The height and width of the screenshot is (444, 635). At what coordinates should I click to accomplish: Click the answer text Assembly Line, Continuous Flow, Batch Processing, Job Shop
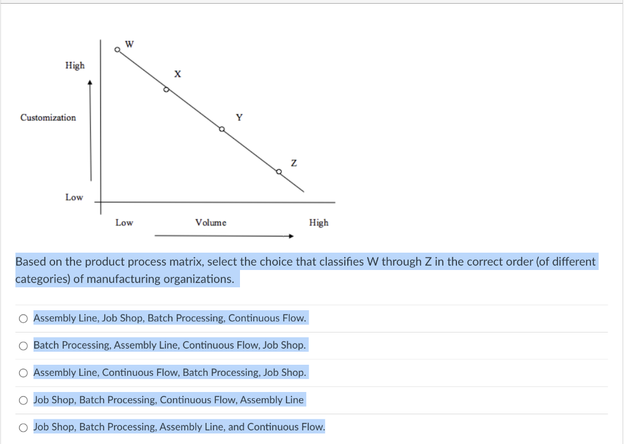[169, 372]
